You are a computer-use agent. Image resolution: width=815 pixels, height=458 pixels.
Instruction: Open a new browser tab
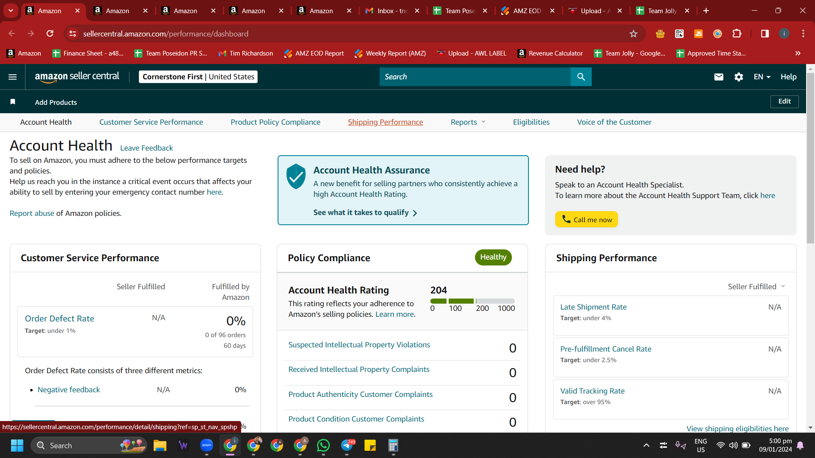pyautogui.click(x=706, y=11)
